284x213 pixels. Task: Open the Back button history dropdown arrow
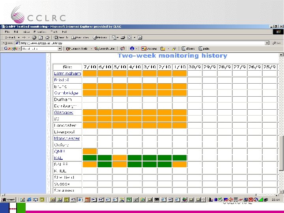pyautogui.click(x=19, y=37)
